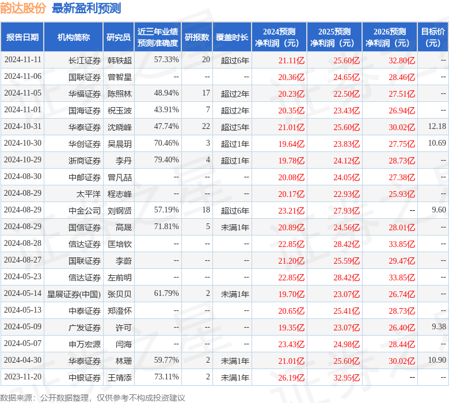Viewport: 449px width, 403px height.
Task: Click the 26.94亿 forecast value
Action: pyautogui.click(x=402, y=111)
